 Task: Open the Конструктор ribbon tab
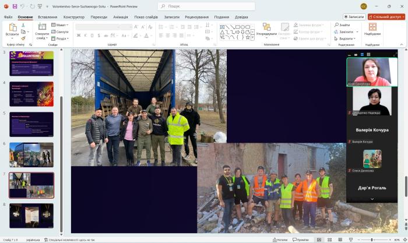pos(74,17)
